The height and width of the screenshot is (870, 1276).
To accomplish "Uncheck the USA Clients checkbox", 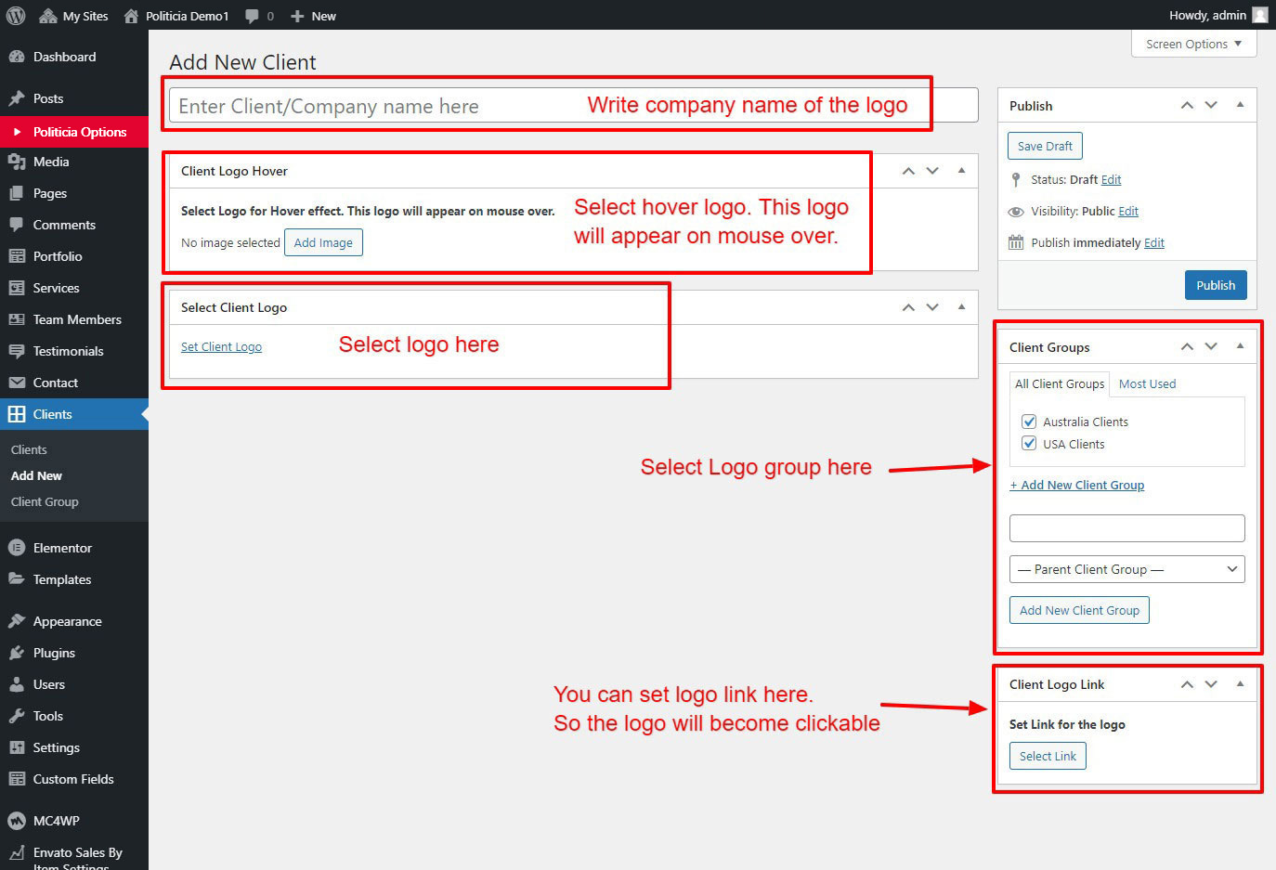I will tap(1029, 444).
